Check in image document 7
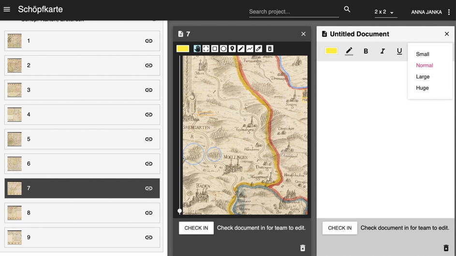The image size is (456, 256). pyautogui.click(x=196, y=228)
